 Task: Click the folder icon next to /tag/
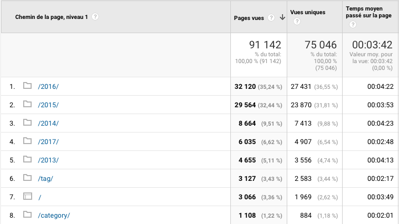click(x=27, y=178)
